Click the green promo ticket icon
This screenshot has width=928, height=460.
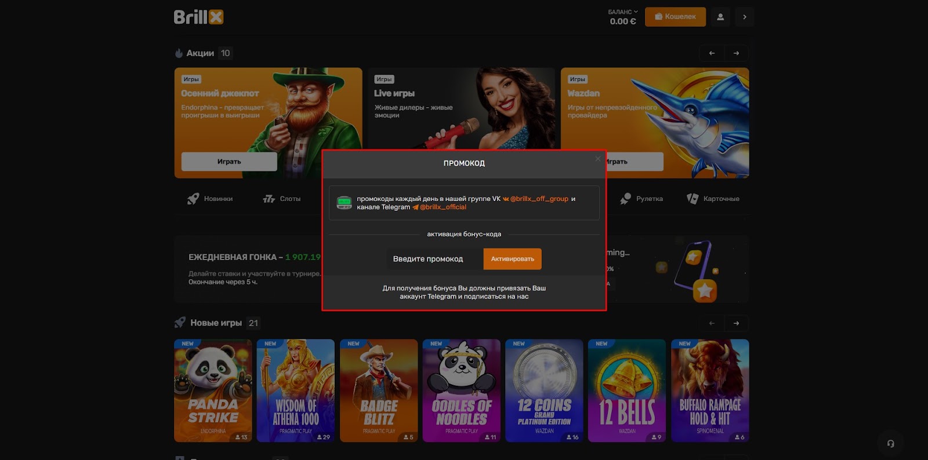345,203
